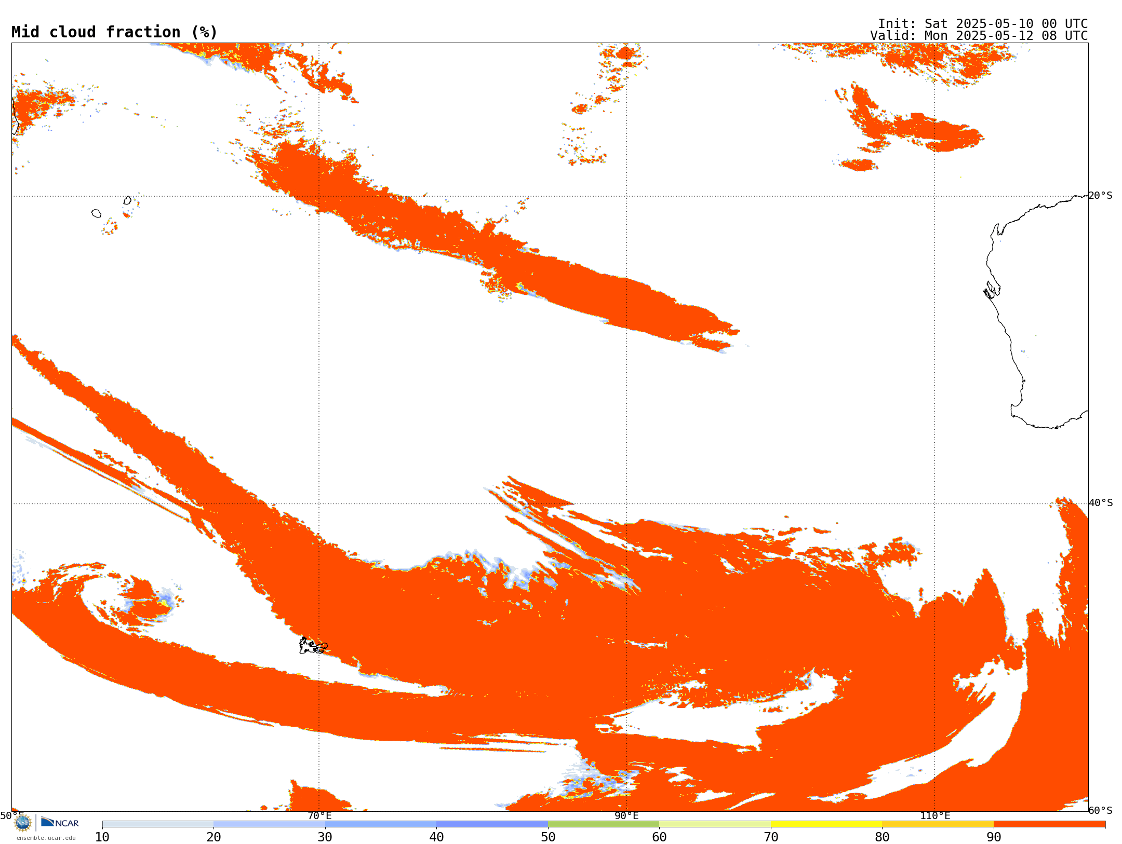
Task: Click the colorbar tick label 90
Action: click(994, 837)
